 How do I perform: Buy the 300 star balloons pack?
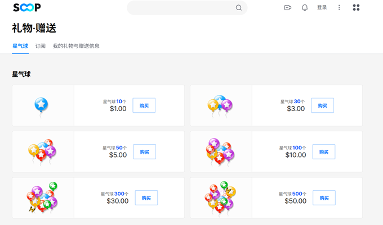(146, 198)
